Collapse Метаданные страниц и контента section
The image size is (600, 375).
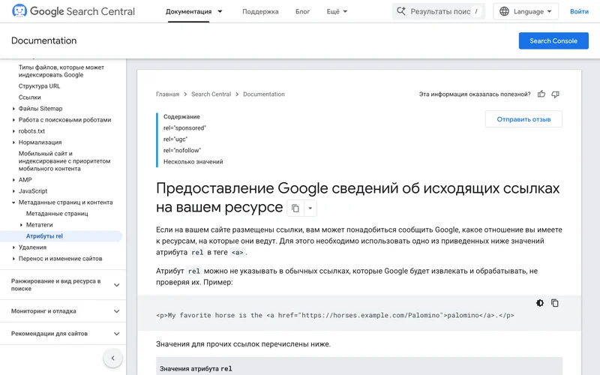[13, 202]
